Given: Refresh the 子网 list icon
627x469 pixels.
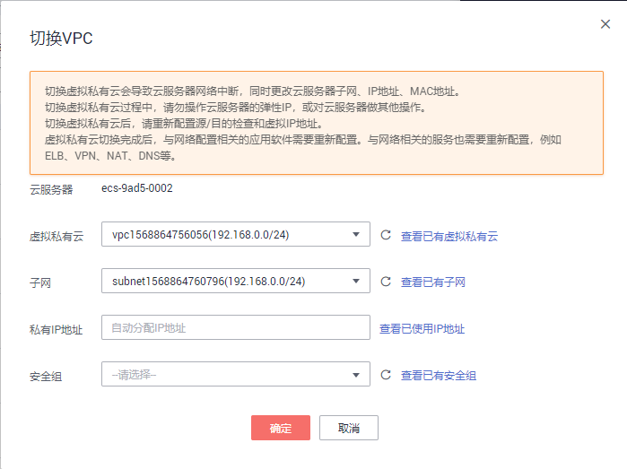Looking at the screenshot, I should pyautogui.click(x=386, y=282).
